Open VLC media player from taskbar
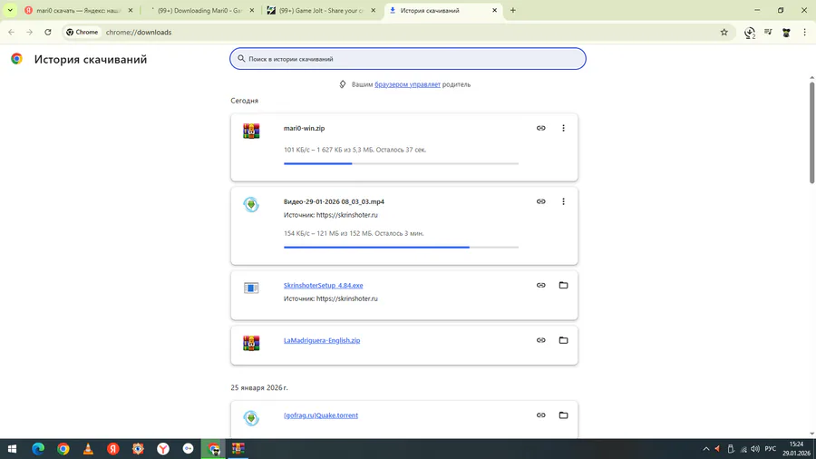Viewport: 816px width, 459px height. (88, 449)
